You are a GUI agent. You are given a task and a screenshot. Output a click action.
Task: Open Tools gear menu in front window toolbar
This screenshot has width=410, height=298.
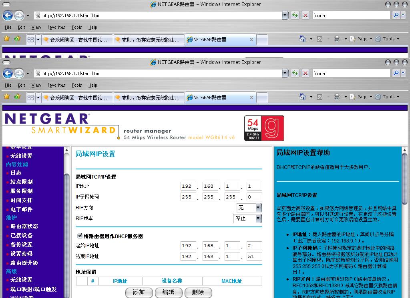tap(387, 97)
